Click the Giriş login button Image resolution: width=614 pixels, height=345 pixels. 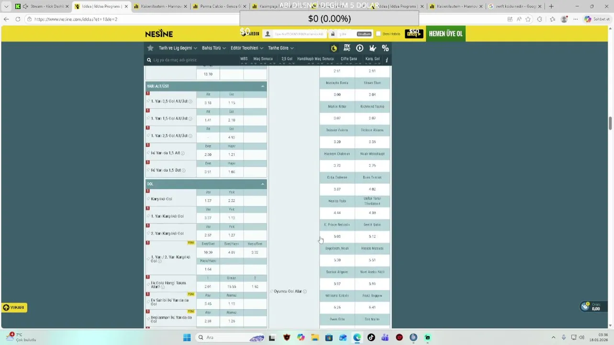(x=414, y=34)
